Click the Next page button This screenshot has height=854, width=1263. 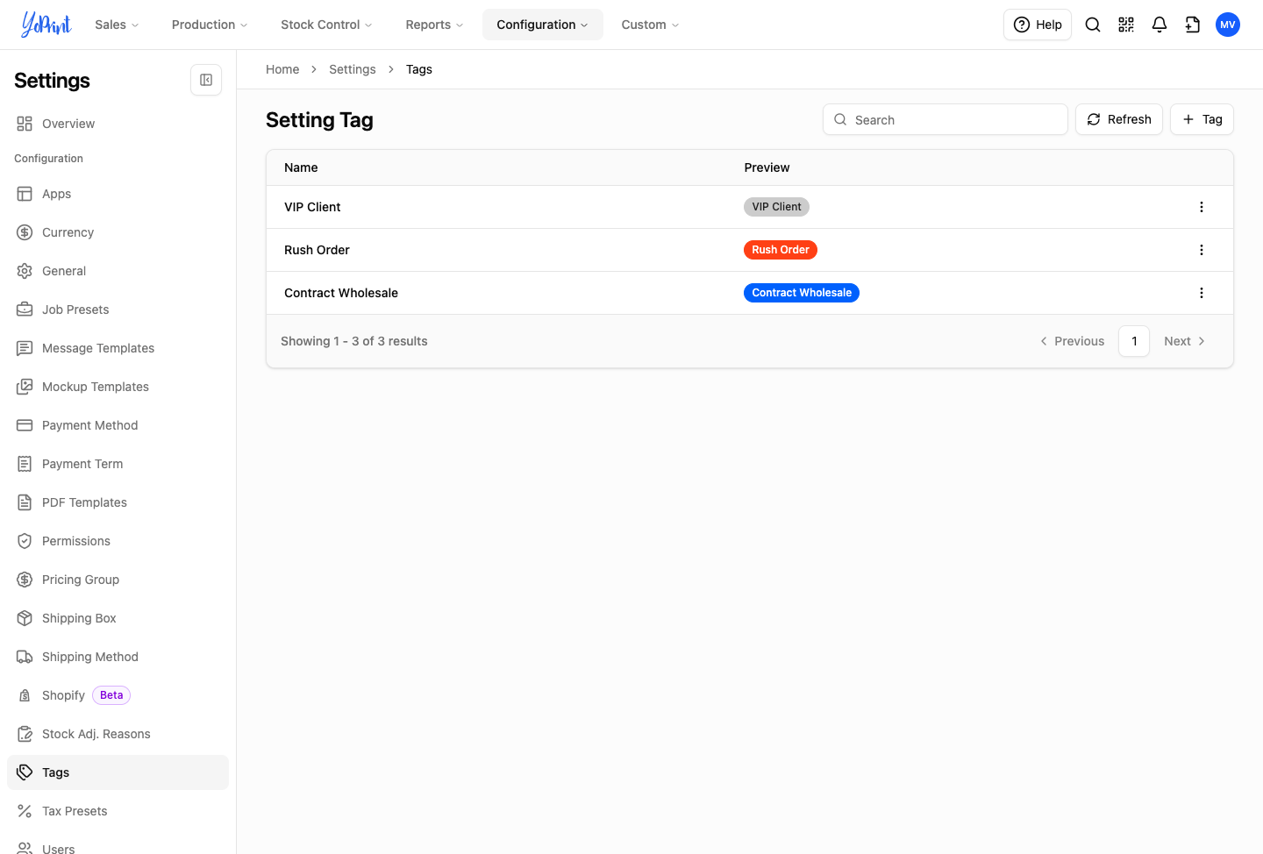1185,341
